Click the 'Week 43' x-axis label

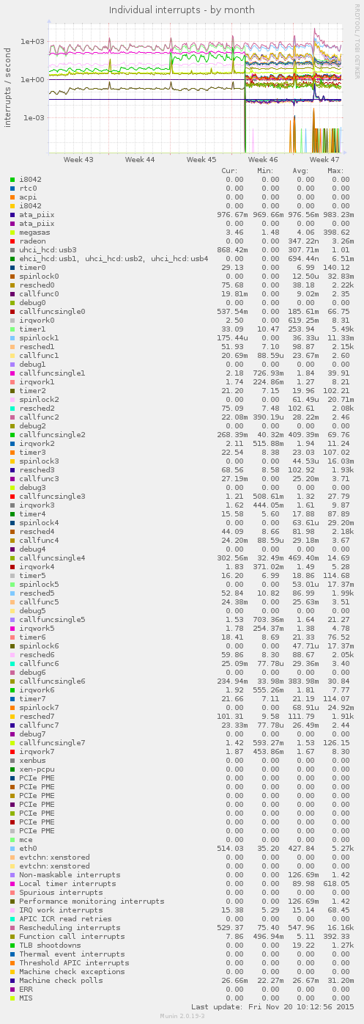[x=78, y=159]
